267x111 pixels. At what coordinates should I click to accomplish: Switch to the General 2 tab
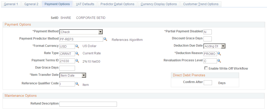point(31,4)
